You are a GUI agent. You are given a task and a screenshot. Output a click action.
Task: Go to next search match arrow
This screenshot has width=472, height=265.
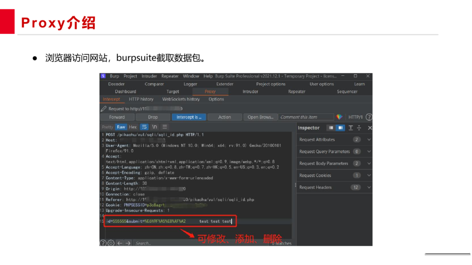click(x=128, y=243)
